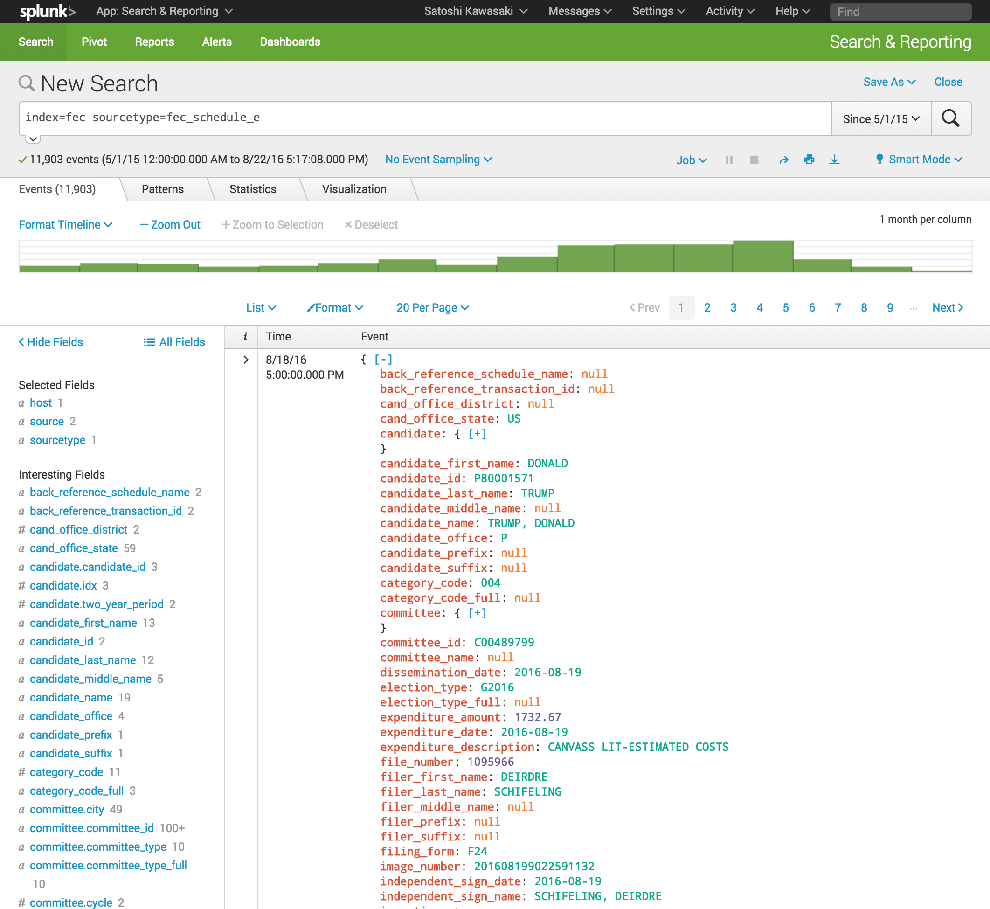This screenshot has height=909, width=990.
Task: Open committee.committee_id field
Action: tap(92, 828)
